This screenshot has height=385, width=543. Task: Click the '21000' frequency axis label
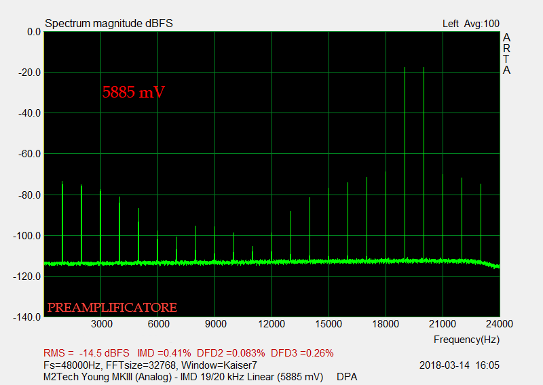[443, 324]
